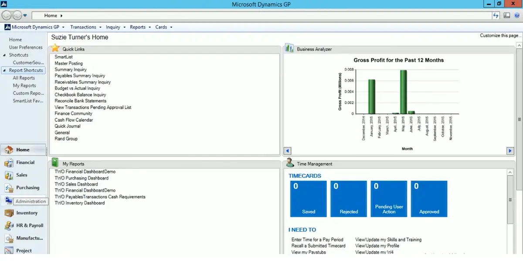Click the layout pane icon near help
The image size is (523, 261).
[x=507, y=15]
